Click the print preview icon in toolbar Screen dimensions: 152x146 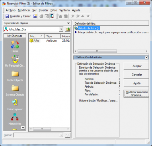(x=47, y=16)
